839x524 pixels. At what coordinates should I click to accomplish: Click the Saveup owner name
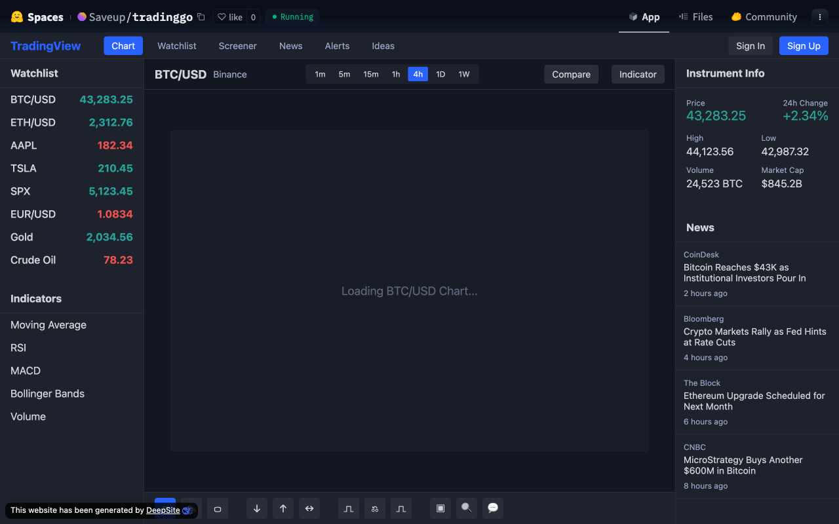coord(106,17)
